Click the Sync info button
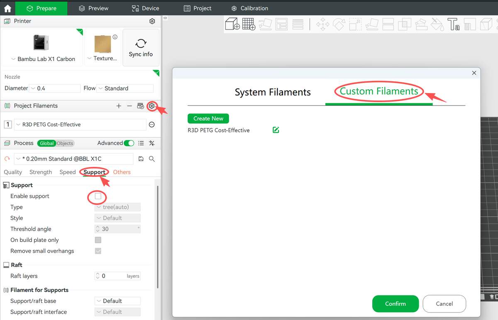Image resolution: width=498 pixels, height=320 pixels. 141,48
